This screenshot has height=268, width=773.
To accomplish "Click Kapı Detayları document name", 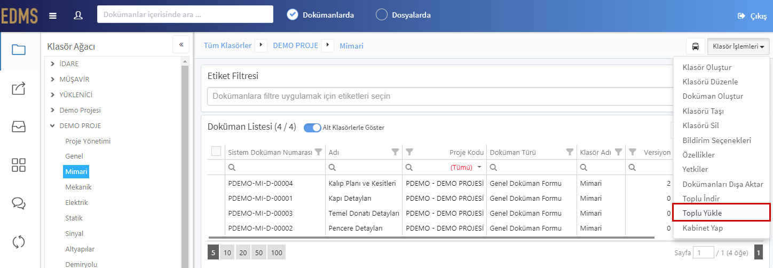I will tap(350, 198).
